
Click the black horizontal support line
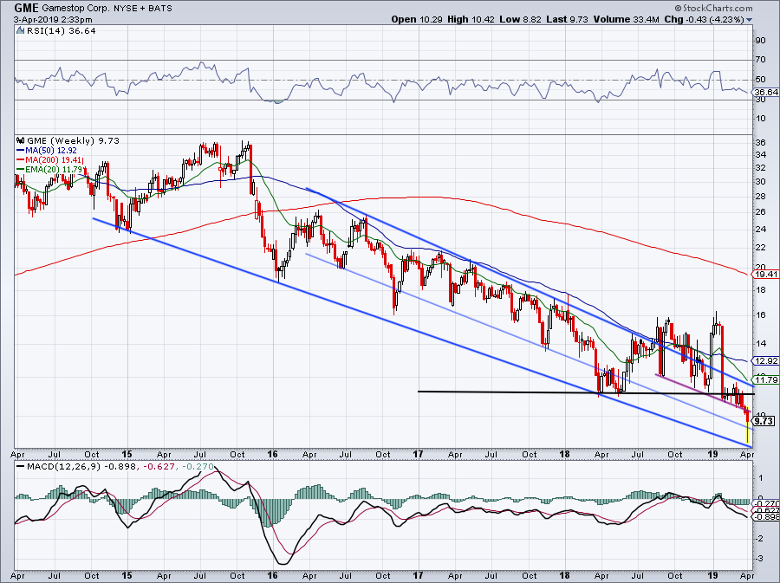[x=586, y=392]
